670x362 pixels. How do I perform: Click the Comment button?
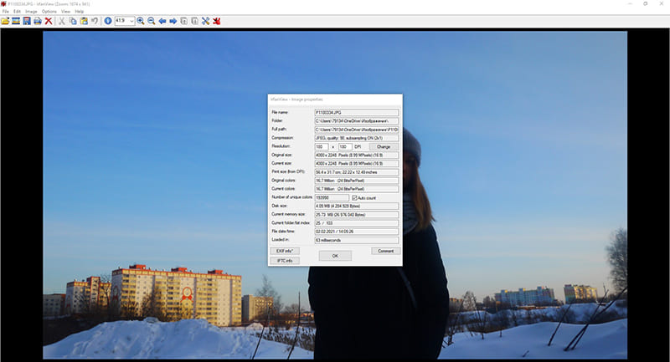pyautogui.click(x=385, y=251)
